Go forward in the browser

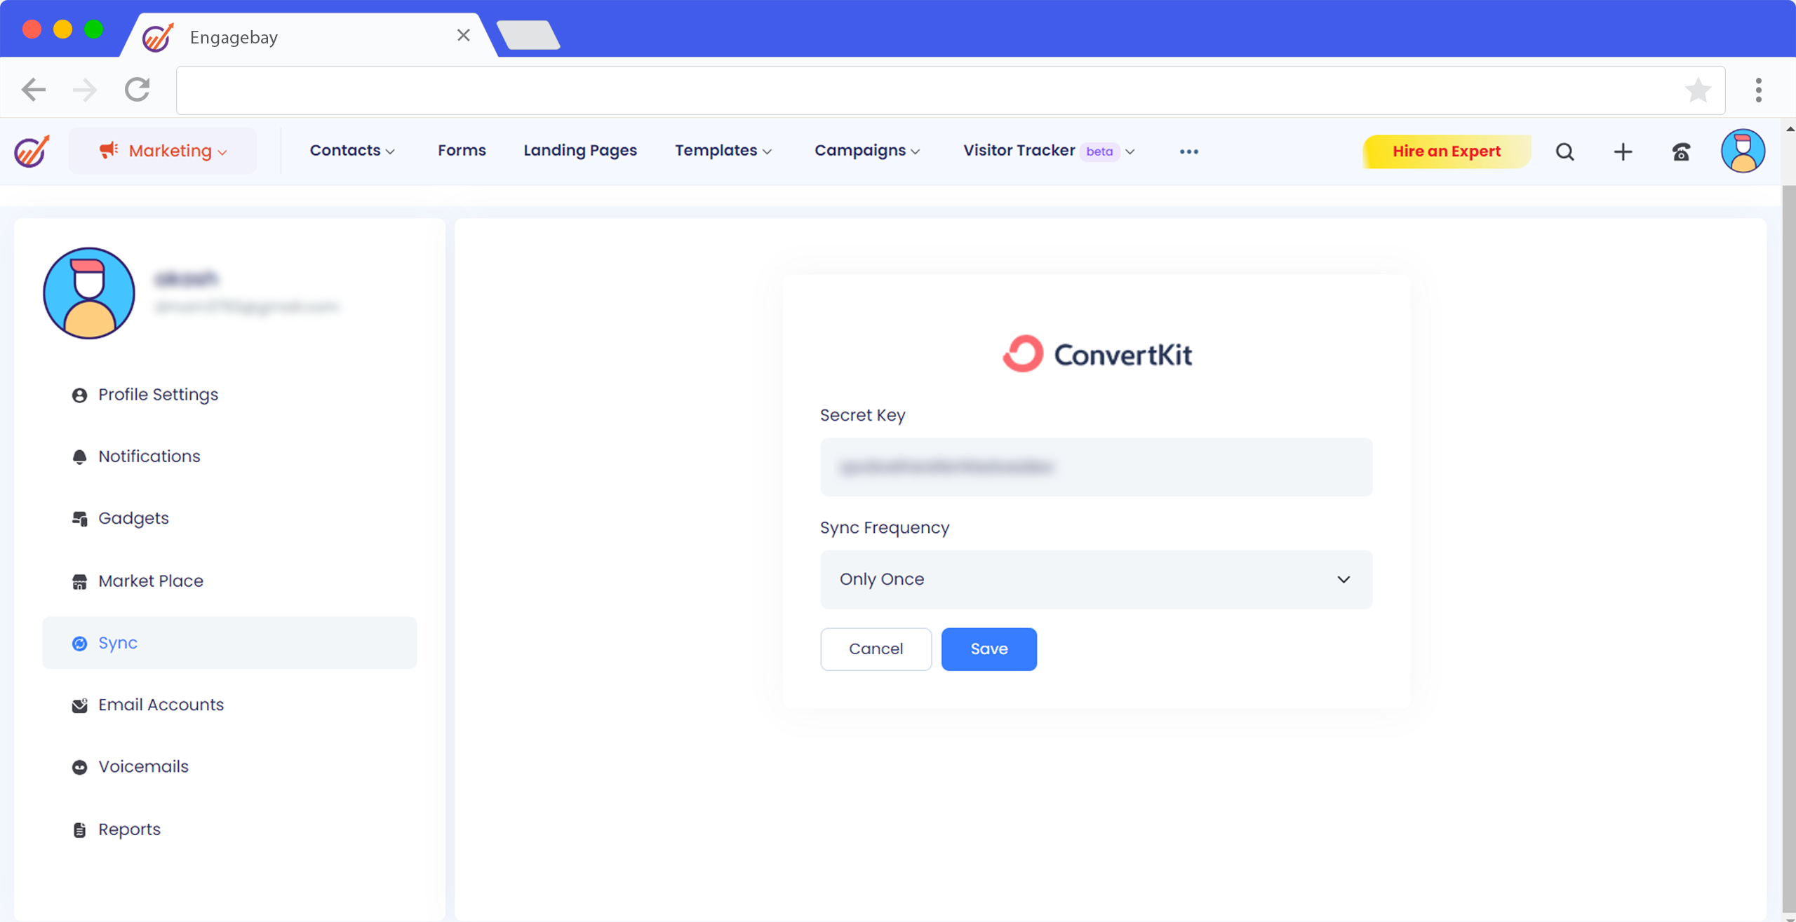click(x=85, y=90)
